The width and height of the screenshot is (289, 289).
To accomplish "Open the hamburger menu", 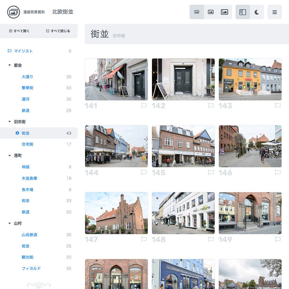I will coord(275,12).
